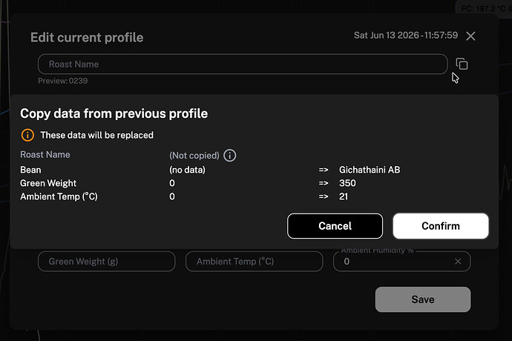This screenshot has height=341, width=512.
Task: Close the Edit current profile dialog
Action: click(470, 36)
